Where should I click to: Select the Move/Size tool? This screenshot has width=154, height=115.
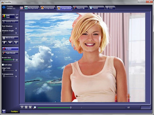pyautogui.click(x=10, y=38)
